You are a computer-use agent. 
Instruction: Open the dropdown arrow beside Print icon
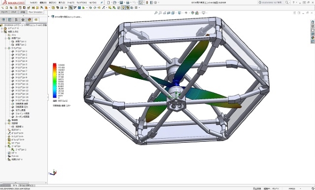click(x=131, y=3)
